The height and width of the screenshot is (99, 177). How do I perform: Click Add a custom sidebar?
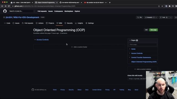143,69
